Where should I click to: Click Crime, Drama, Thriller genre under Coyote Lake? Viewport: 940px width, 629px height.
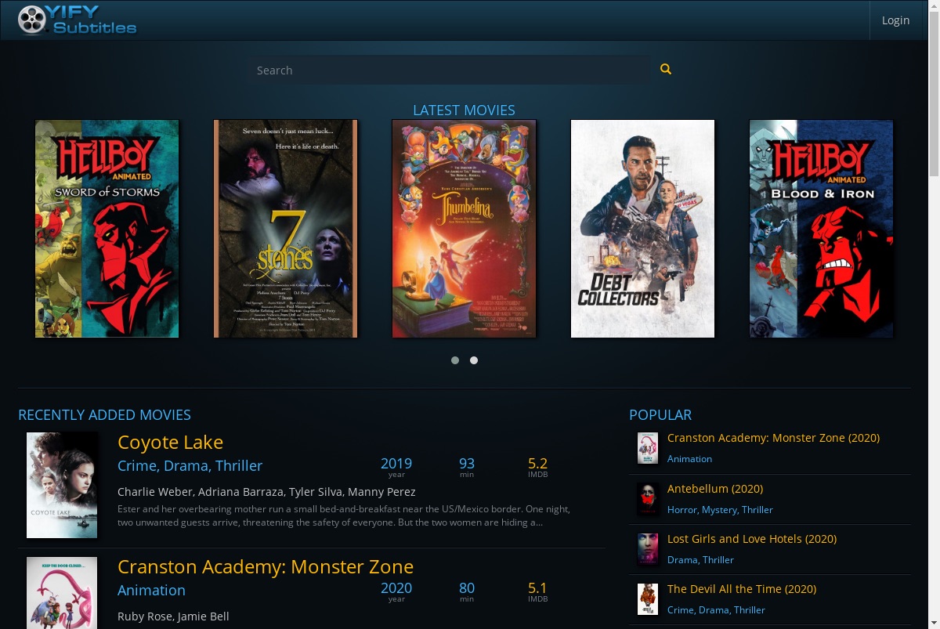190,466
